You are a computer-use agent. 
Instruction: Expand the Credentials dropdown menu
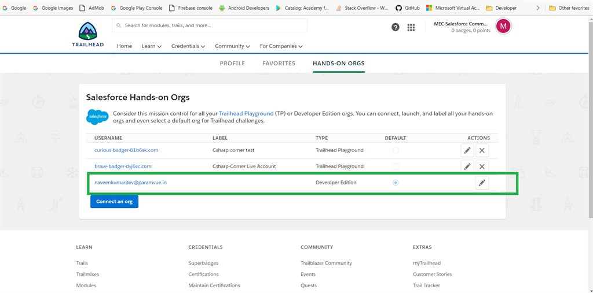coord(188,46)
